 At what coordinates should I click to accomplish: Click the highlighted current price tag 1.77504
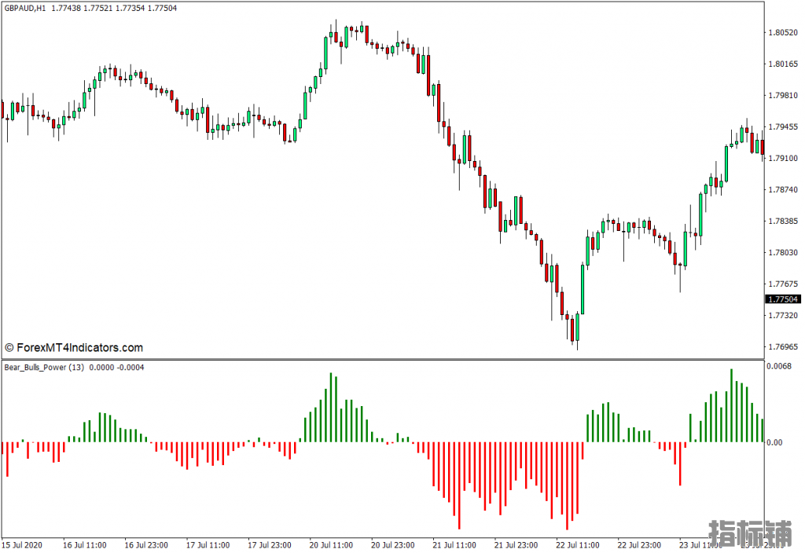[x=782, y=299]
